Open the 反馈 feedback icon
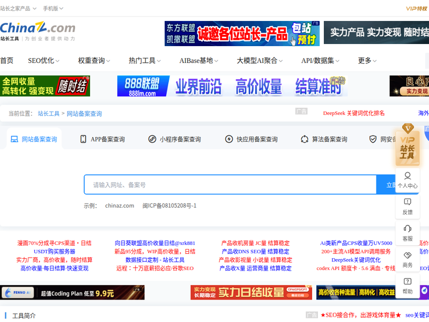The width and height of the screenshot is (429, 322). 408,202
